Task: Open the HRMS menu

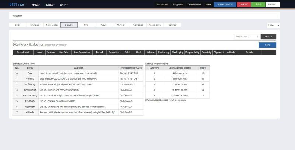Action: click(36, 4)
